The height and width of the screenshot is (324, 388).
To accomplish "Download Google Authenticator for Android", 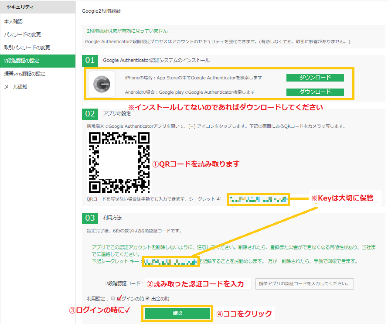I will pyautogui.click(x=315, y=92).
